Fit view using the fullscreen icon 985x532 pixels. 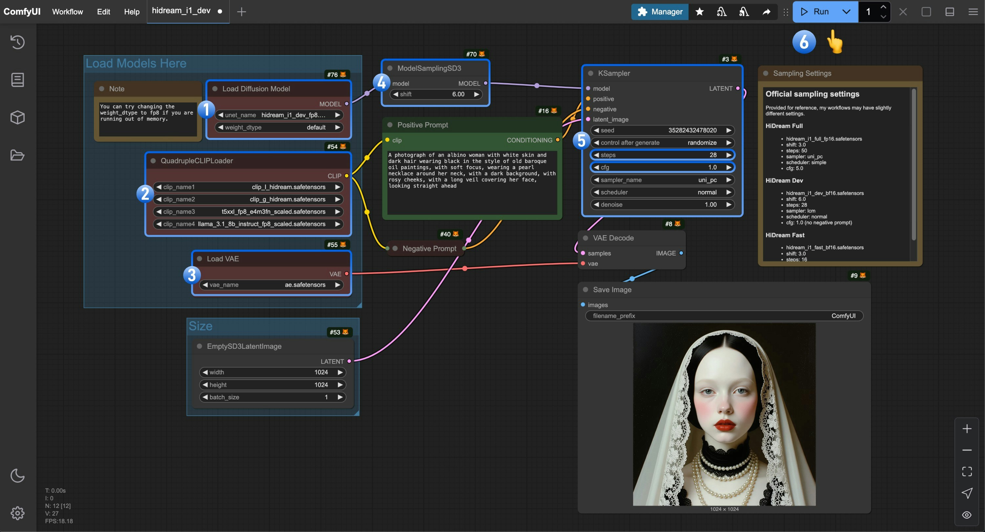[967, 471]
